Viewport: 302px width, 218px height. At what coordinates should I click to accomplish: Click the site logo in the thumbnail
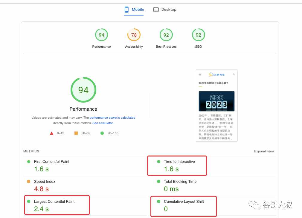pyautogui.click(x=217, y=75)
